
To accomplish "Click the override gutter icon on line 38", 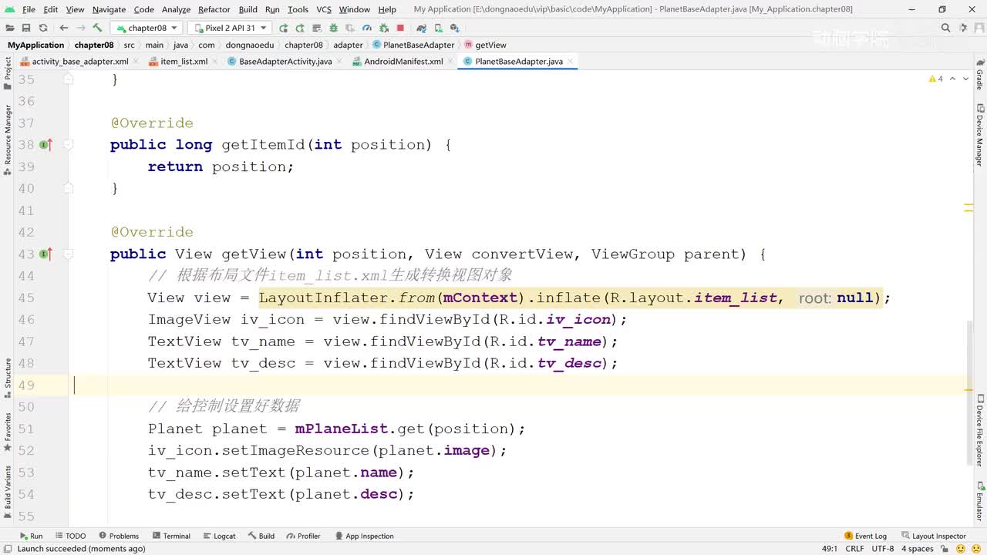I will click(45, 145).
